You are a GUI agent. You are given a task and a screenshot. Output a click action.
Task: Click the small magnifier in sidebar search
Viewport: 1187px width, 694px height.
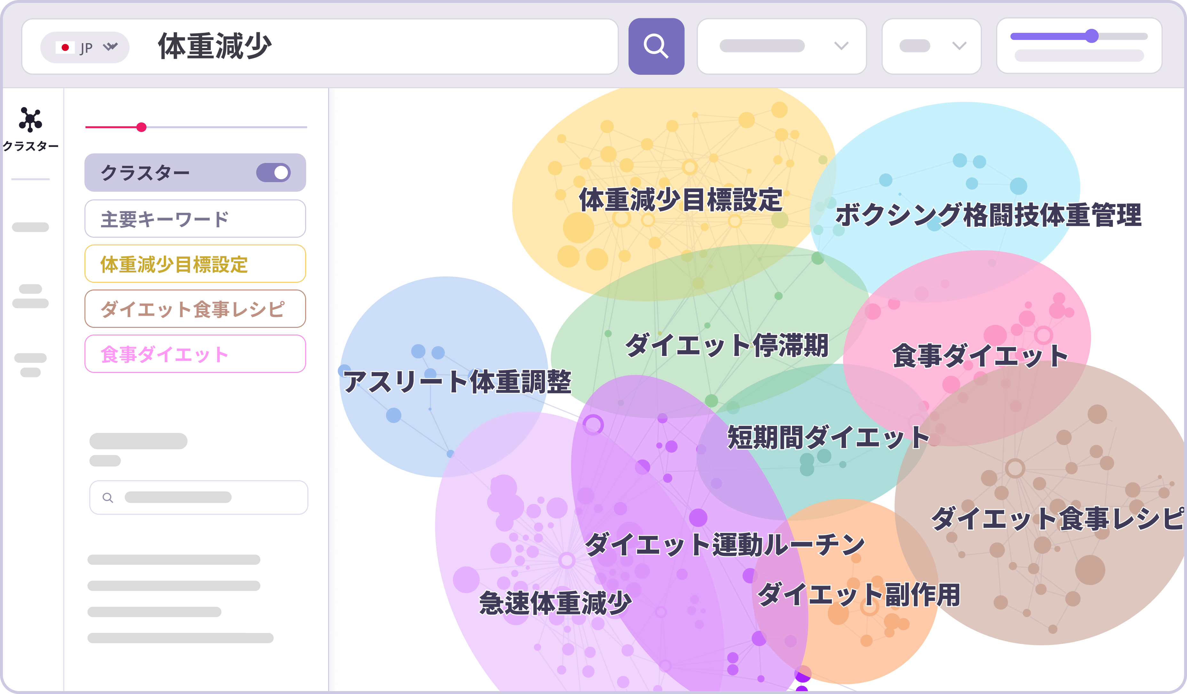point(107,497)
